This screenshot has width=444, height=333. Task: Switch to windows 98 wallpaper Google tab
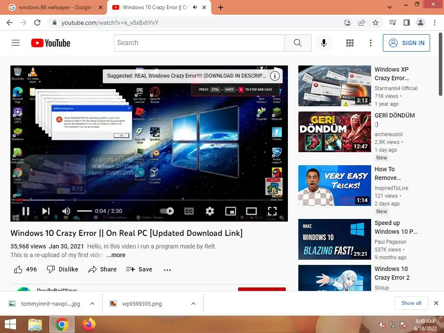[55, 7]
